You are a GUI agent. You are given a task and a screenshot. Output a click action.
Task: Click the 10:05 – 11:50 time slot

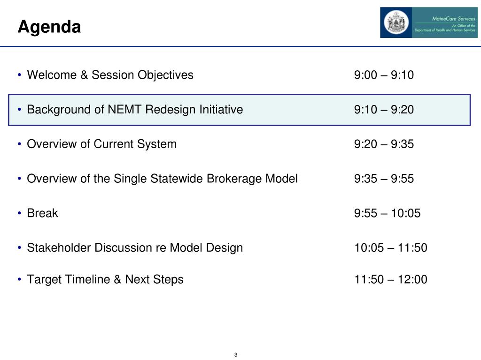click(390, 248)
